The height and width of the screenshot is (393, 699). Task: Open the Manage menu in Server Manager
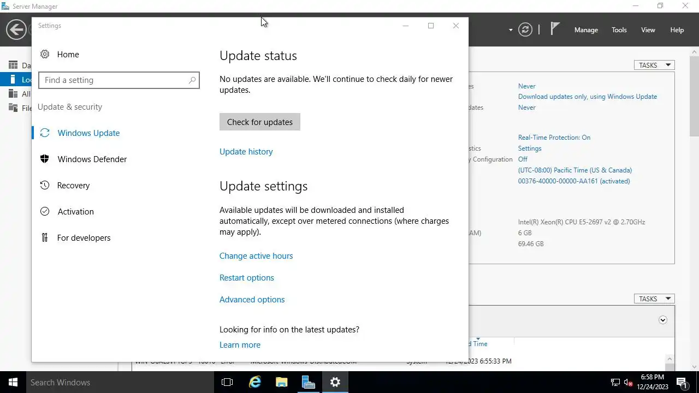click(x=586, y=30)
